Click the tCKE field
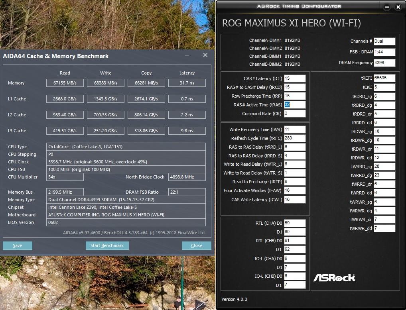The image size is (406, 310). tap(384, 87)
